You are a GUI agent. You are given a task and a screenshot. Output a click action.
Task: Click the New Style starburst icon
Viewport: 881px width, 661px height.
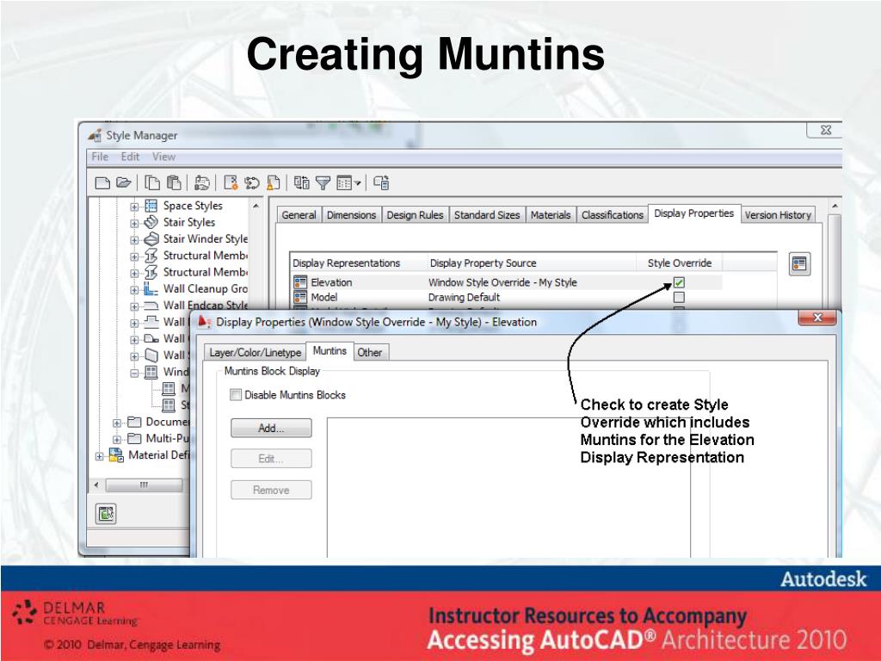tap(231, 182)
